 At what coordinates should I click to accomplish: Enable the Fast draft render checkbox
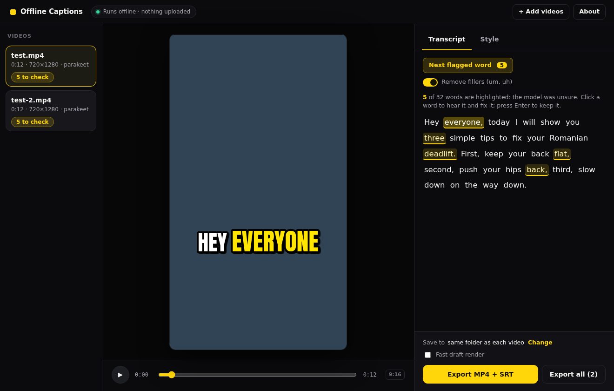(x=428, y=355)
